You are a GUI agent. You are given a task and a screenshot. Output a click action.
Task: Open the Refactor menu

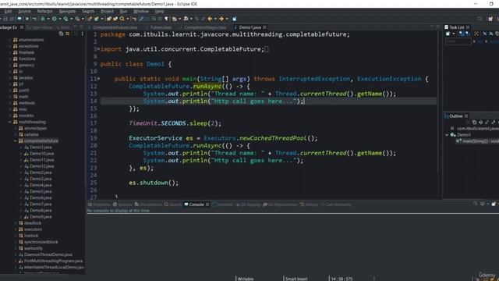point(44,11)
